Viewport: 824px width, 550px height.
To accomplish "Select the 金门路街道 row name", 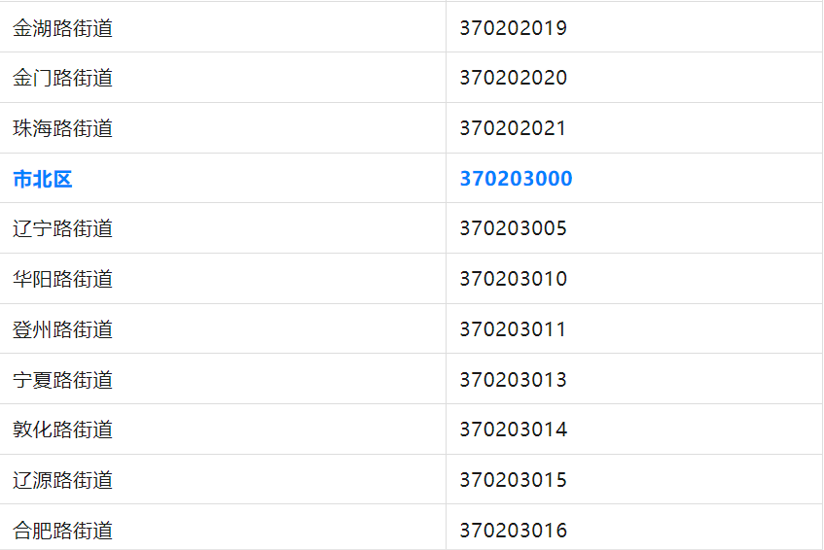I will coord(63,78).
